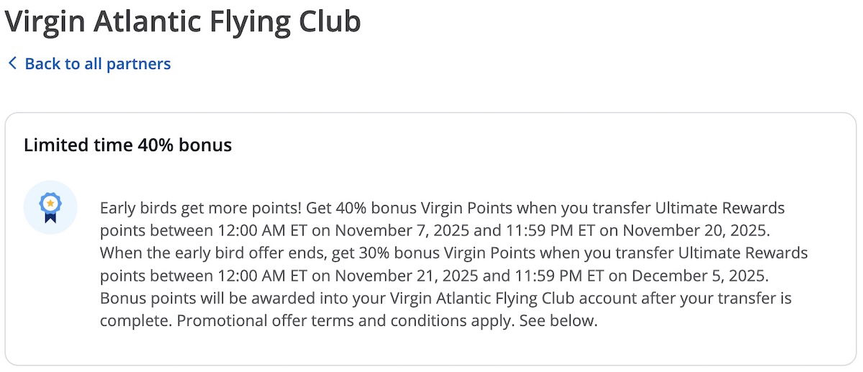Click the "November 7, 2025" start date
The height and width of the screenshot is (372, 863).
point(390,231)
